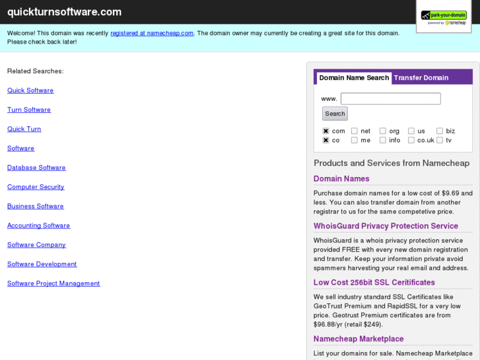Open the registered at namecheap.com link
The height and width of the screenshot is (360, 480).
tap(152, 33)
